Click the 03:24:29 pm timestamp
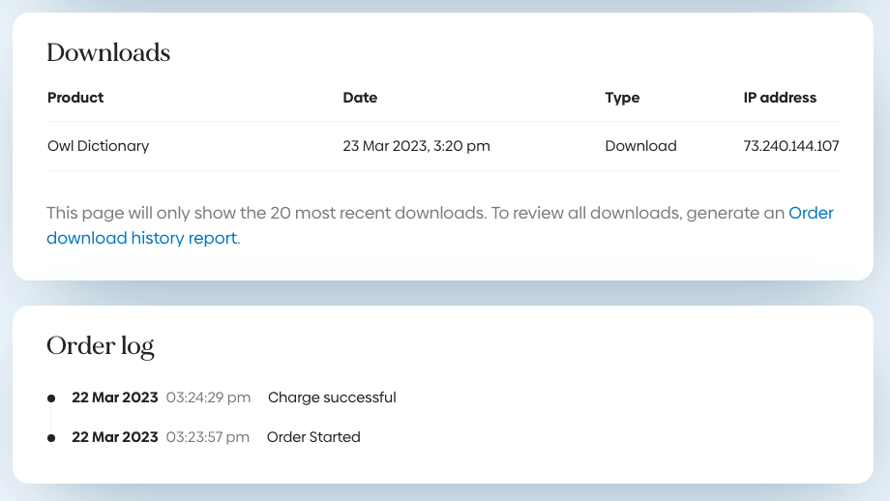890x501 pixels. coord(208,398)
